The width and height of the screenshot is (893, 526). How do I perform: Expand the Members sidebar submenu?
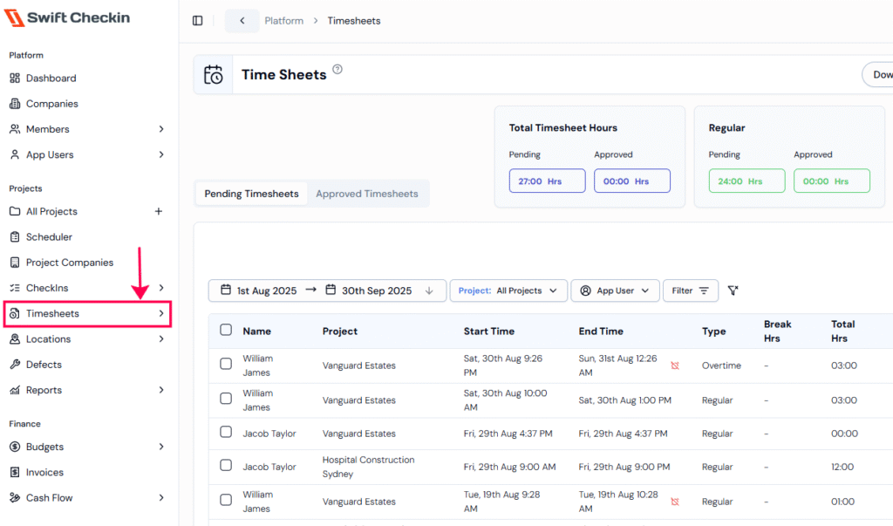(x=161, y=129)
